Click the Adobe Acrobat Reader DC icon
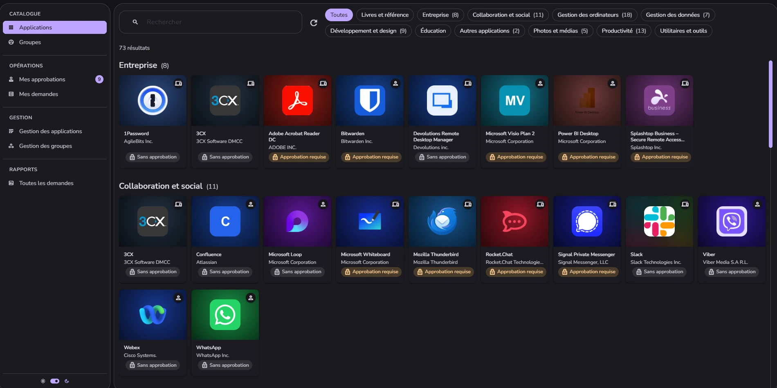Viewport: 777px width, 388px height. point(297,100)
